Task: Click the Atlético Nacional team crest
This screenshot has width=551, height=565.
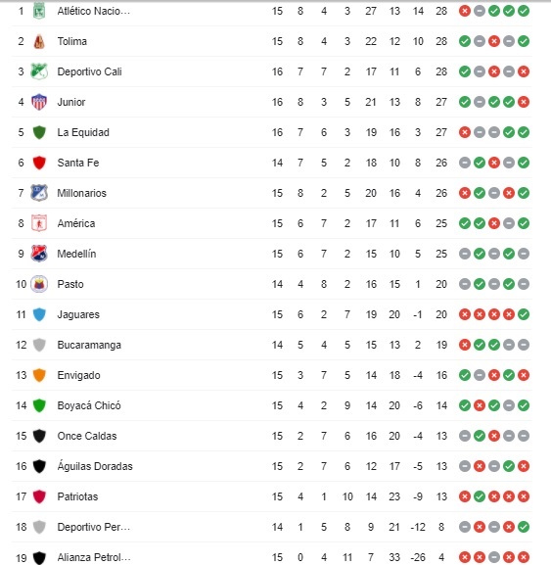Action: coord(39,11)
